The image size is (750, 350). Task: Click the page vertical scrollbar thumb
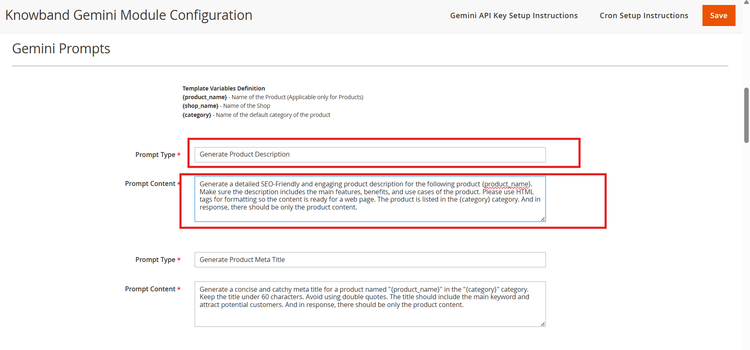click(746, 115)
